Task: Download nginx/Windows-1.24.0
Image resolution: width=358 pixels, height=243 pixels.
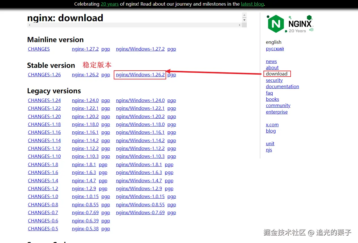Action: click(140, 100)
